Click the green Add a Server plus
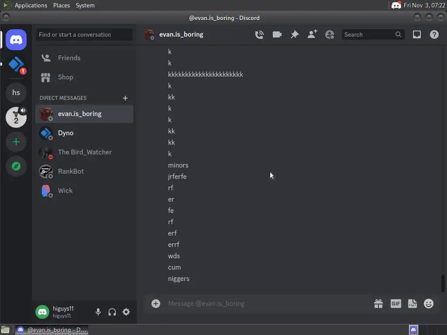This screenshot has width=447, height=335. [x=16, y=142]
